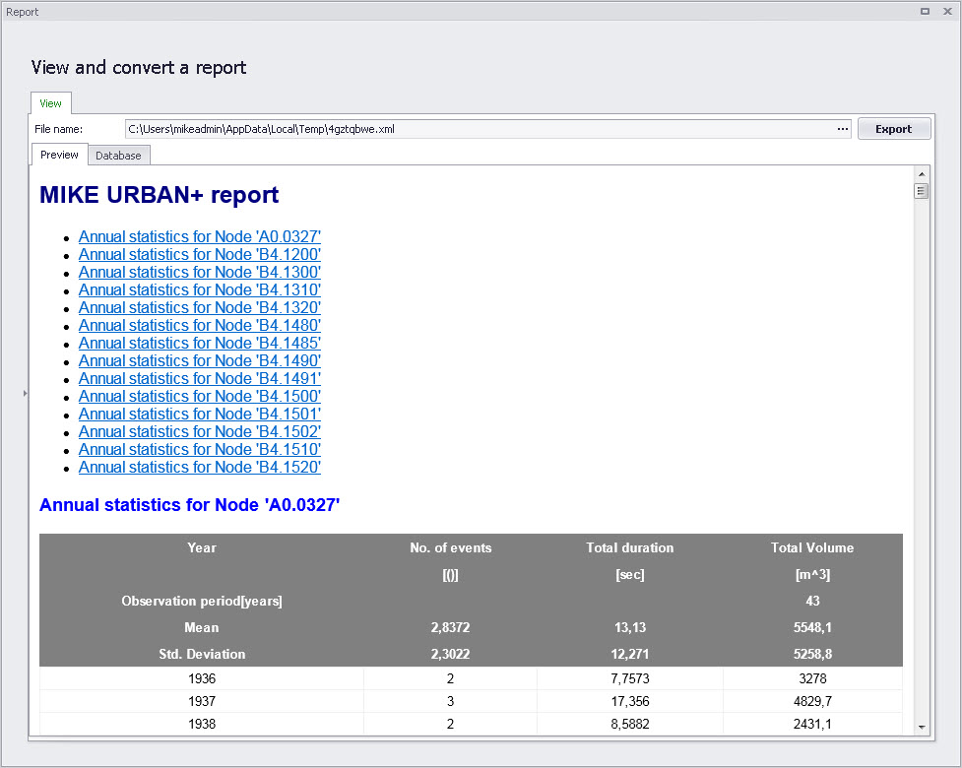Viewport: 962px width, 768px height.
Task: Click mean duration value 13,13
Action: tap(629, 627)
